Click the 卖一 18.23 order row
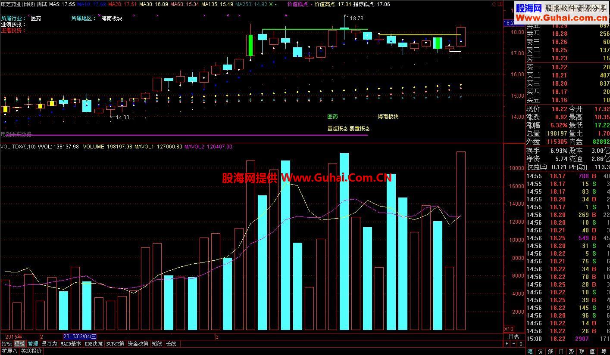The image size is (610, 355). tap(568, 59)
